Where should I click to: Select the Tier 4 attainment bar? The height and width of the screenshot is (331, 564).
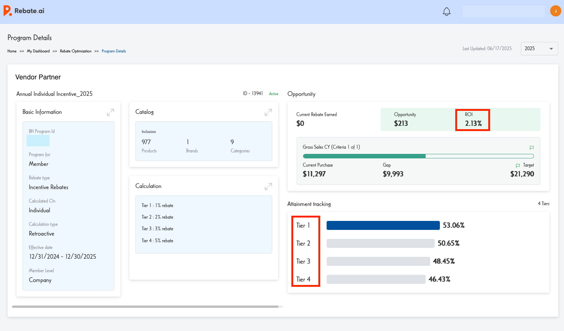[x=376, y=279]
